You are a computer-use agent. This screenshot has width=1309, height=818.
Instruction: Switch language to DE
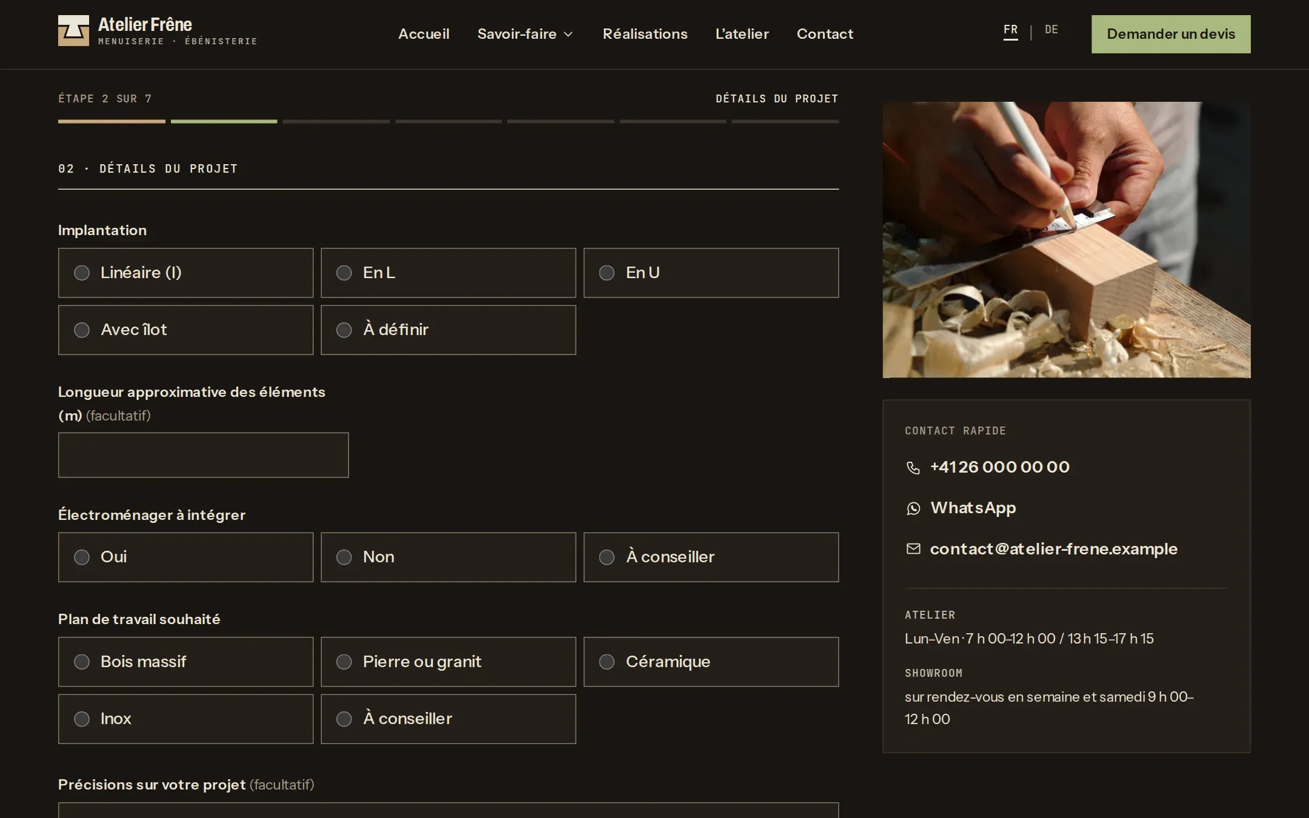point(1051,30)
